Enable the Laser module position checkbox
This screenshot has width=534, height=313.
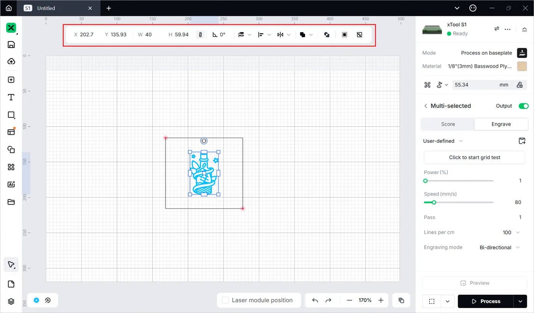click(225, 300)
